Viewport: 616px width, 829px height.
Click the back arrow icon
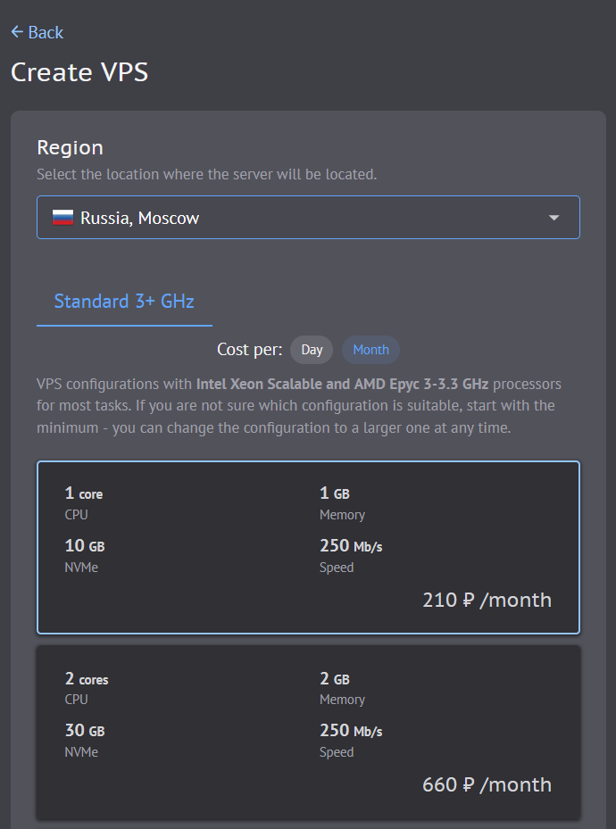tap(17, 32)
